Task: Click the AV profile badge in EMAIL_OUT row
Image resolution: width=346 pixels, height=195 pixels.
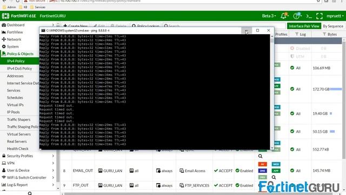Action: 263,164
